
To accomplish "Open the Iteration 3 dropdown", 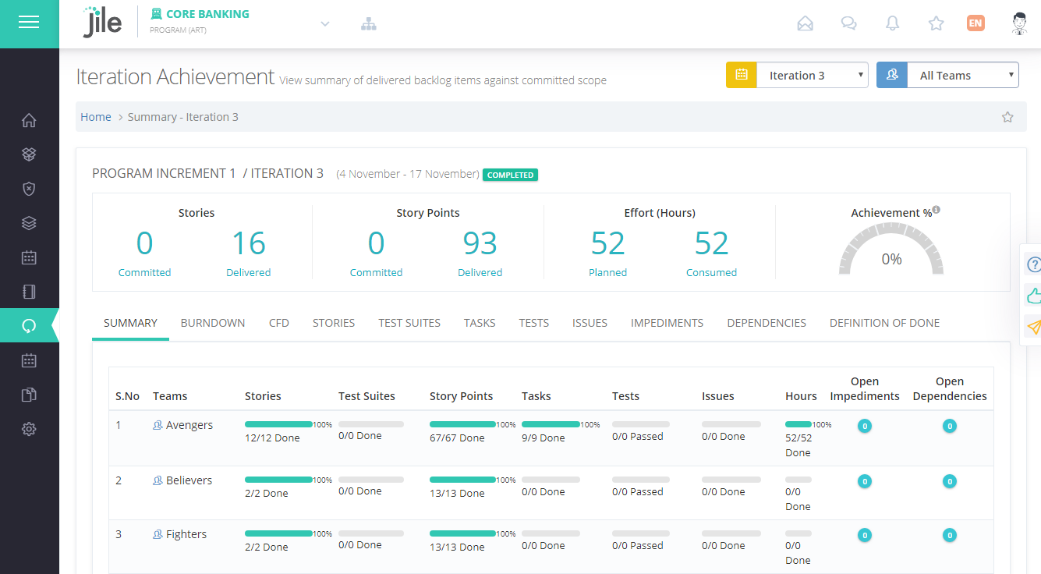I will pyautogui.click(x=812, y=76).
